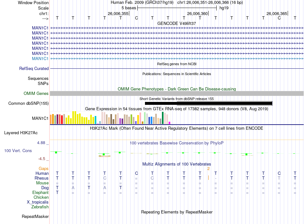
Task: Click the magenta last bar in GTEx chart
Action: coord(170,123)
